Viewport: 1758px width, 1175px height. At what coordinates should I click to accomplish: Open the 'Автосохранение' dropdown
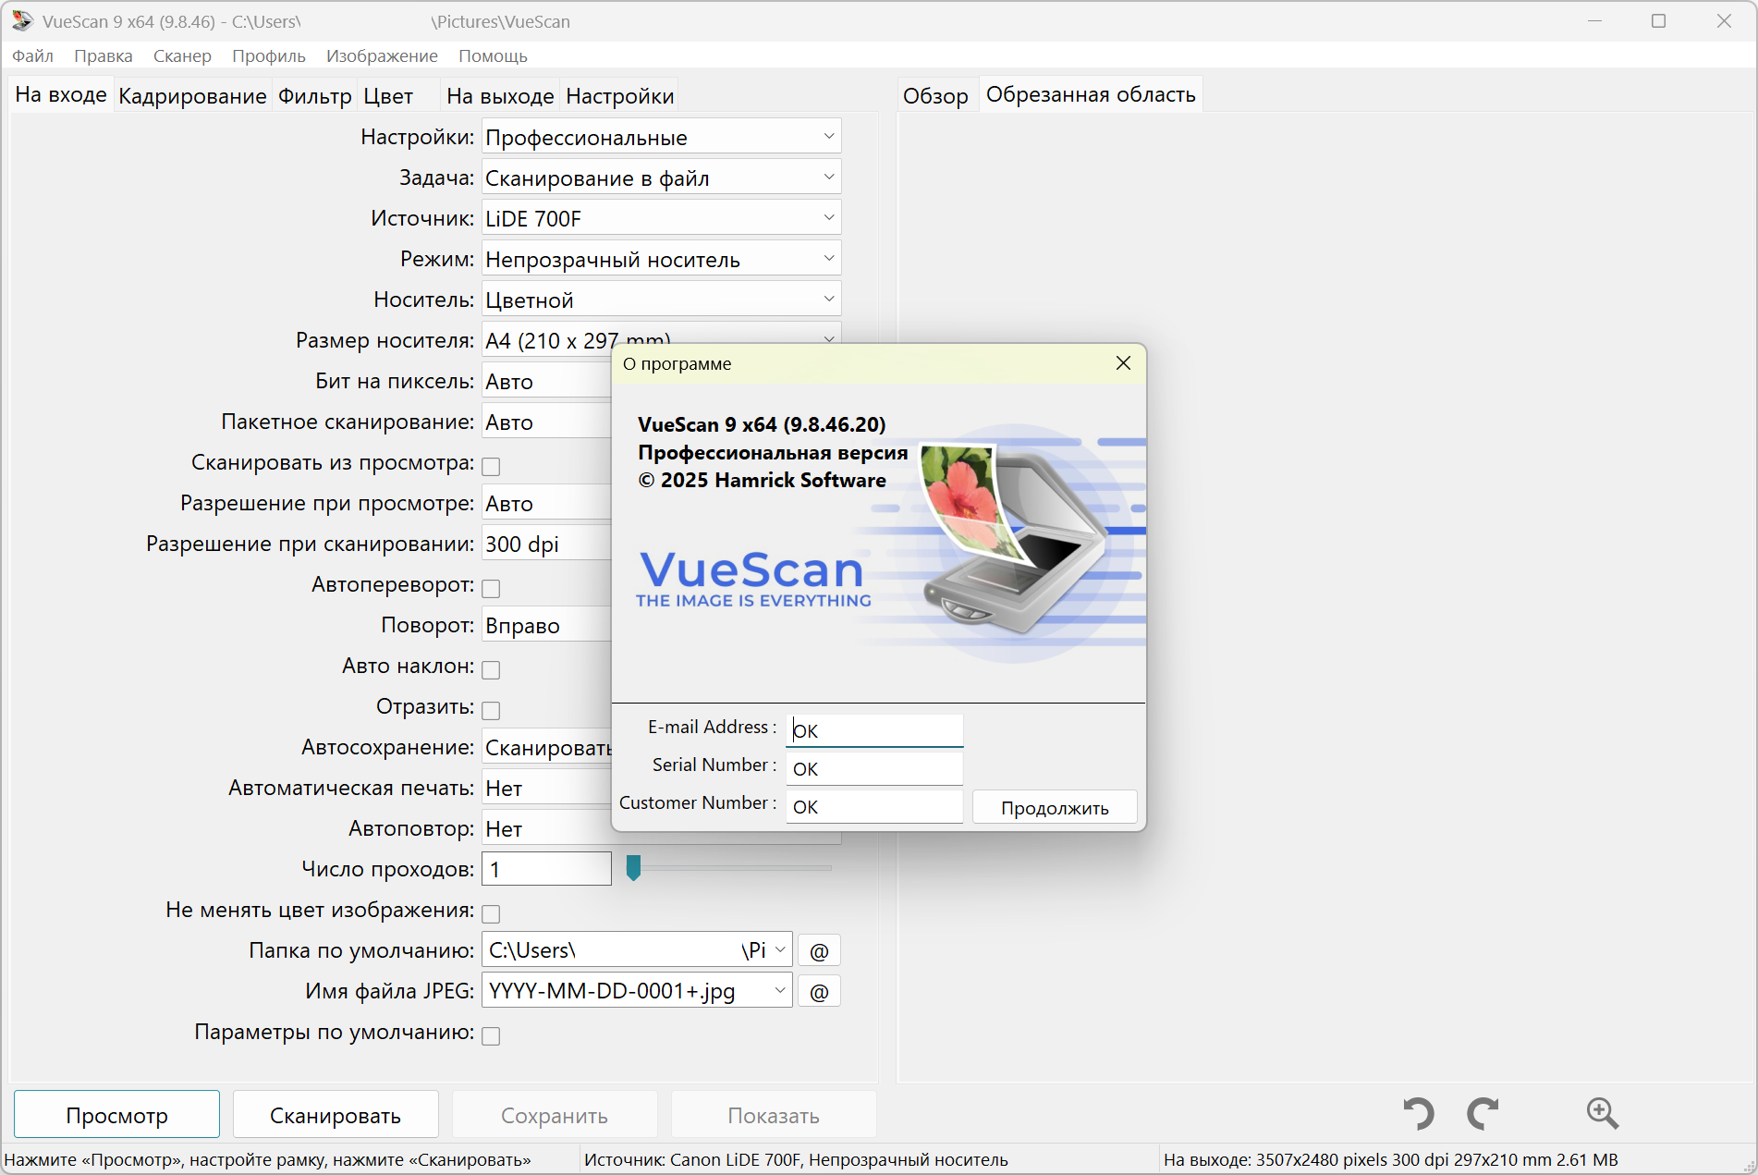(546, 747)
